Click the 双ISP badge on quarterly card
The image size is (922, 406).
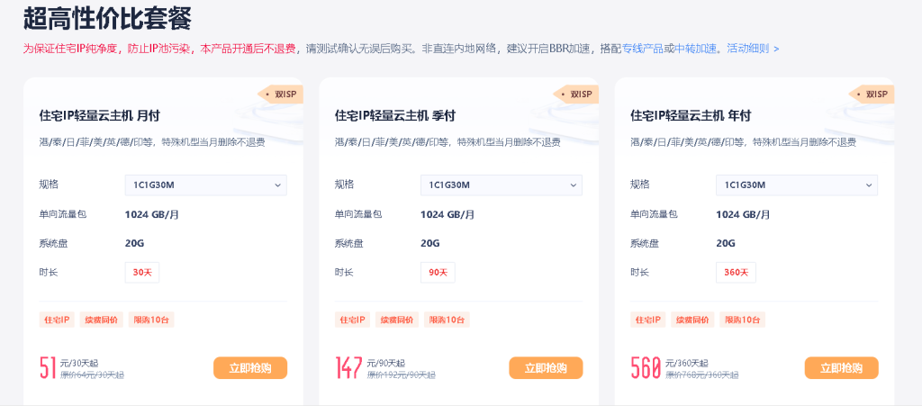coord(575,94)
